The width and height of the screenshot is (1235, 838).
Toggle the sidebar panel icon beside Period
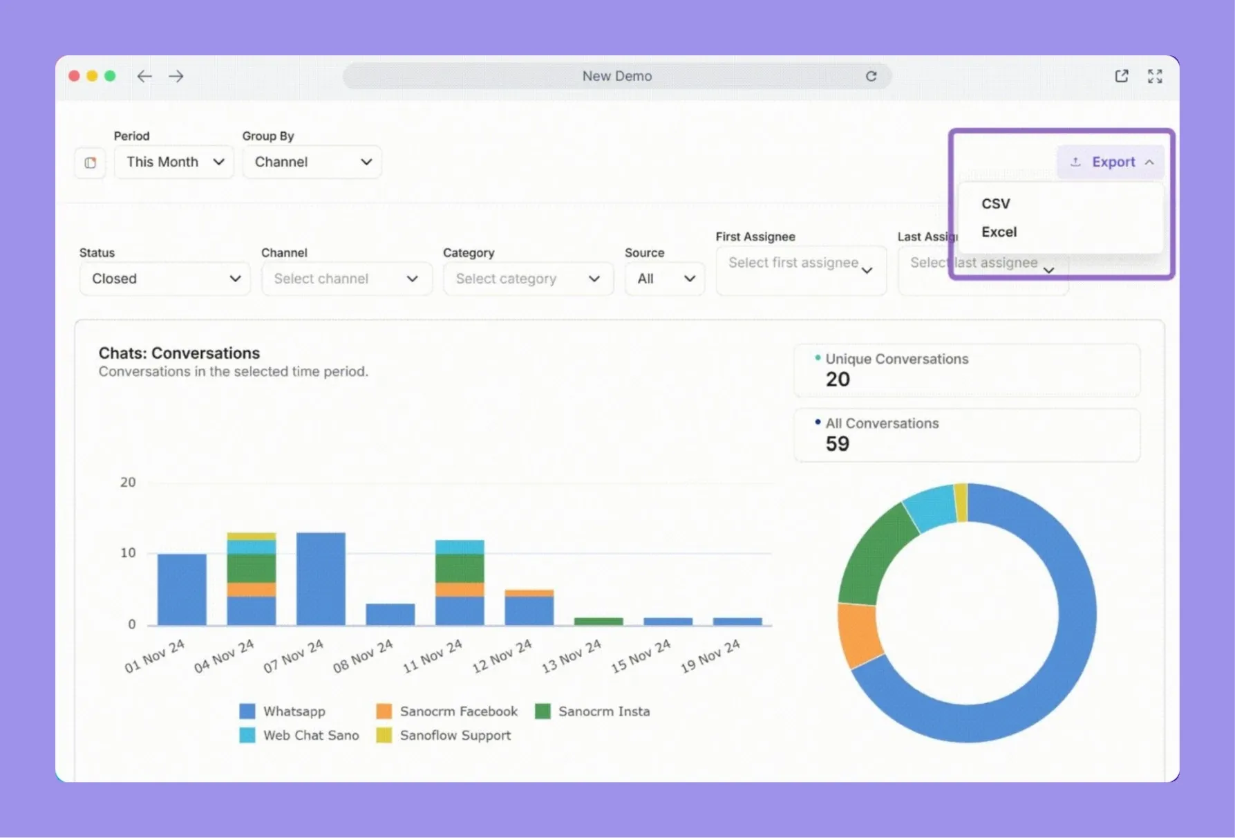[x=90, y=162]
